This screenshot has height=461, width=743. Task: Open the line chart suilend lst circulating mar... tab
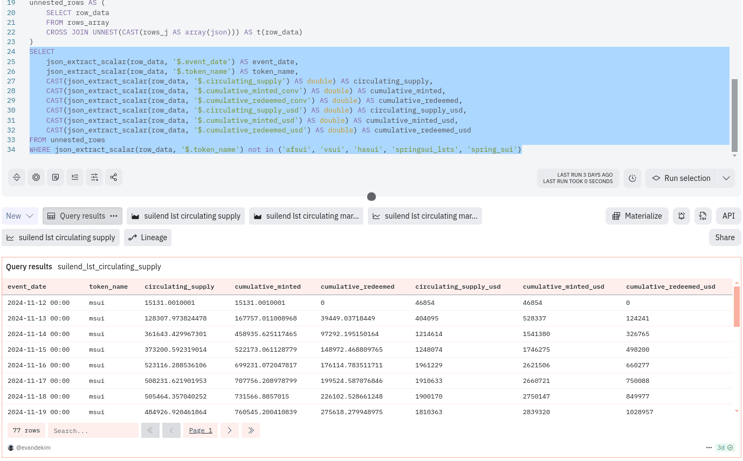425,216
